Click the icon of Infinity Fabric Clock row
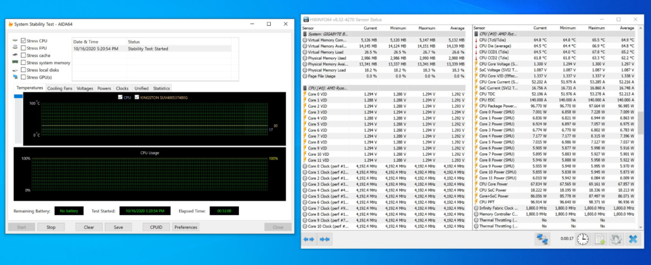 click(x=477, y=208)
